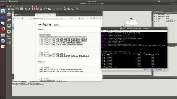
Task: Click the Add a link cable icon
Action: click(9, 43)
